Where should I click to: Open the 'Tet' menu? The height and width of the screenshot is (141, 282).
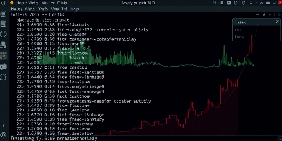64,9
